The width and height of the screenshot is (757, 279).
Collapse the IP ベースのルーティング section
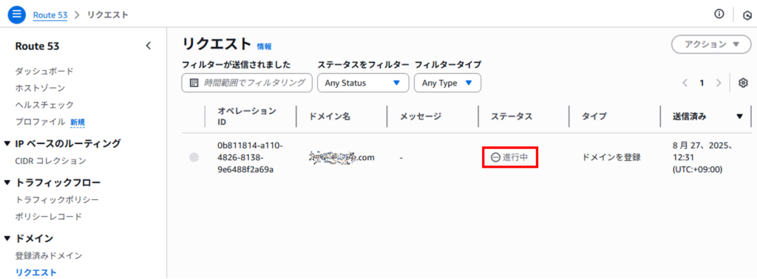click(x=7, y=143)
